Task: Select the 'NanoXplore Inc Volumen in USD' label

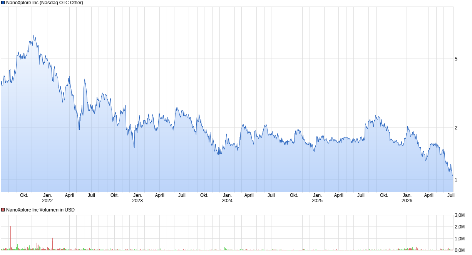Action: tap(40, 210)
